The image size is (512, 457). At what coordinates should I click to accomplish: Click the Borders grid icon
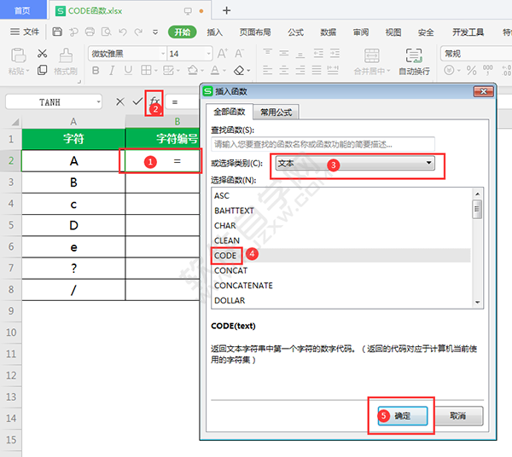pos(146,70)
